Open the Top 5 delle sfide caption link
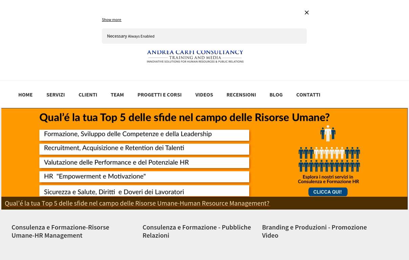Screen dimensions: 409x260 pos(137,203)
